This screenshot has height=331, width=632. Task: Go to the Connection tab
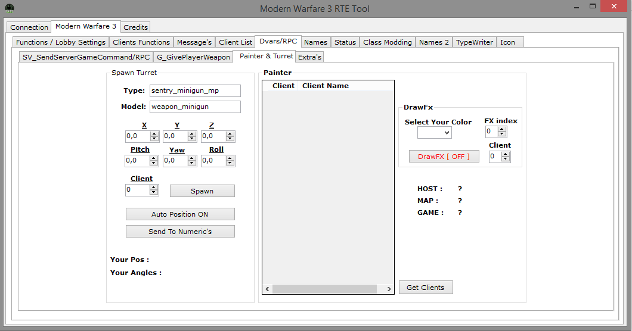point(29,27)
